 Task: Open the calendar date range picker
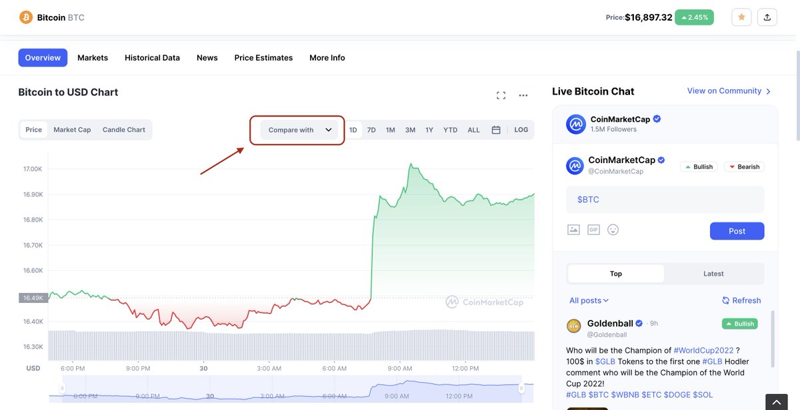coord(496,130)
